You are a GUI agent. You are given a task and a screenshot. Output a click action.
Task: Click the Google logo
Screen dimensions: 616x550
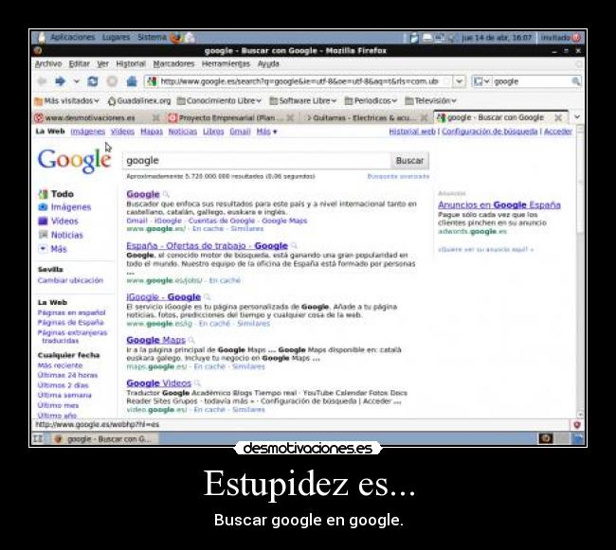(74, 160)
